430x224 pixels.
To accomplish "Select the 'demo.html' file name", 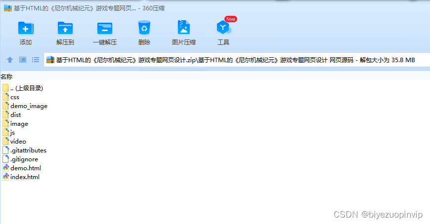I will 26,168.
